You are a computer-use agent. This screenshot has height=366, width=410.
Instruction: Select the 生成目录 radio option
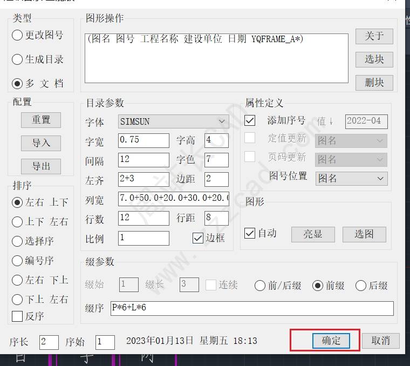tap(17, 59)
